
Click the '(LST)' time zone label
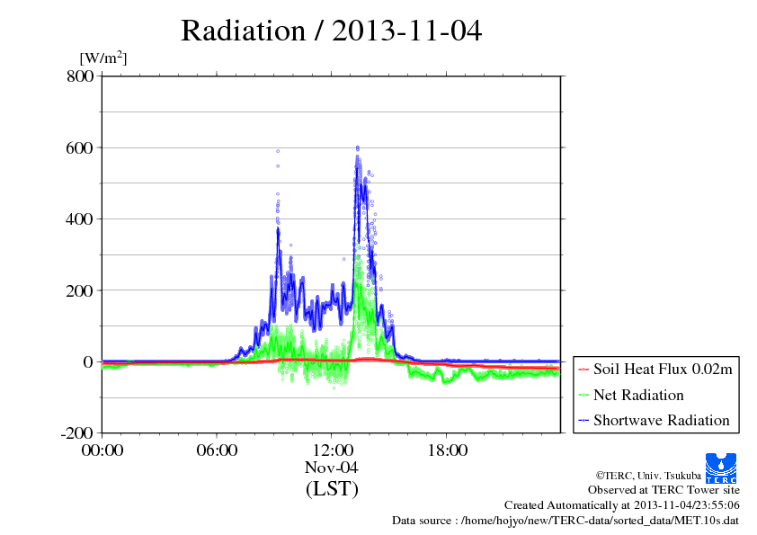pyautogui.click(x=332, y=488)
